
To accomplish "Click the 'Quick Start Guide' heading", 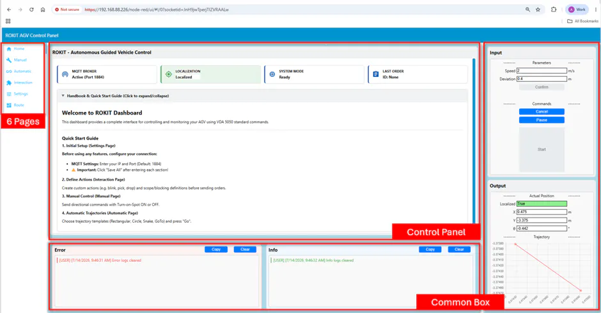I will (x=80, y=138).
